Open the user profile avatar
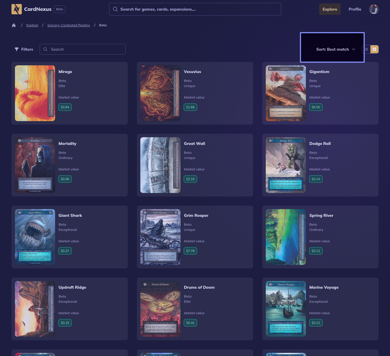This screenshot has width=390, height=356. pos(374,9)
